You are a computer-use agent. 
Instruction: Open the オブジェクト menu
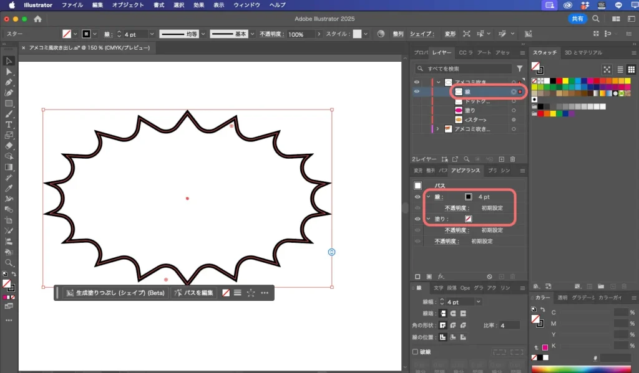click(x=127, y=5)
